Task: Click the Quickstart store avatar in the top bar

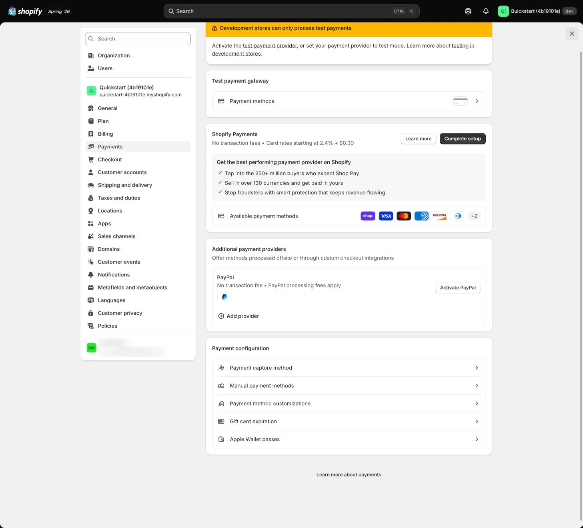Action: click(503, 11)
